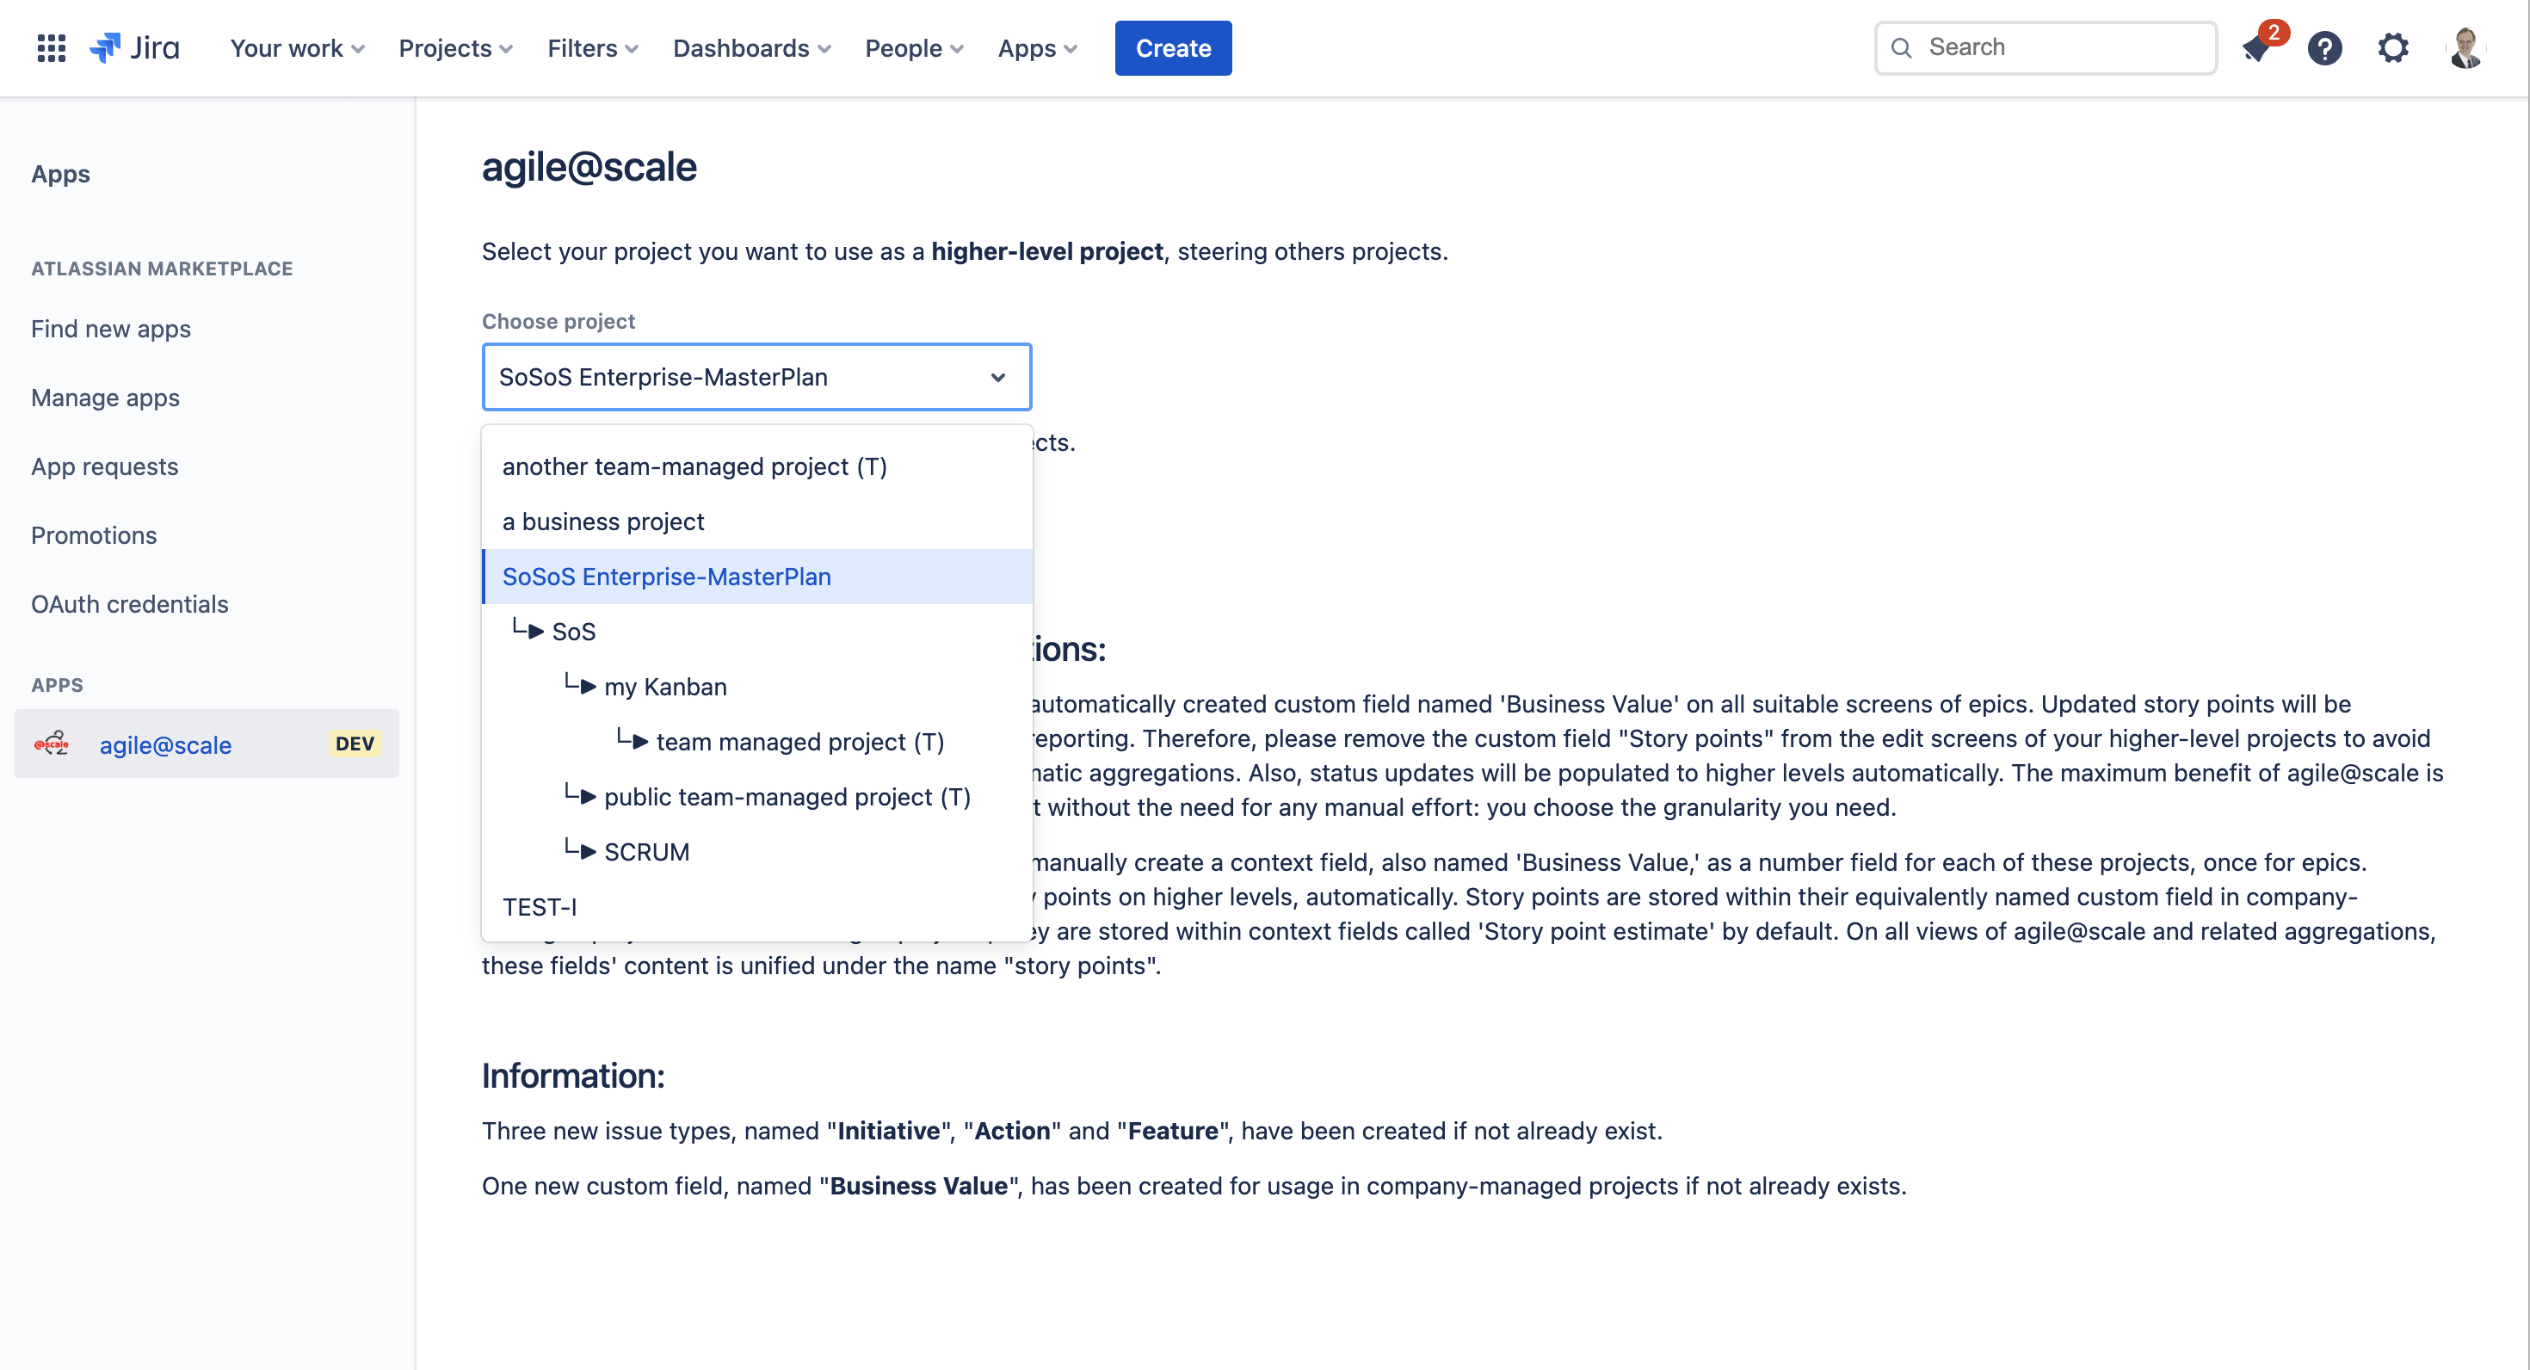The width and height of the screenshot is (2530, 1370).
Task: Click the Create button
Action: (1173, 47)
